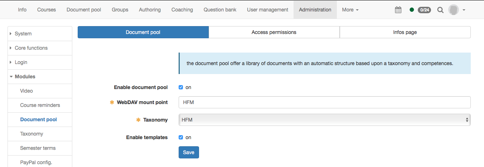The height and width of the screenshot is (167, 484).
Task: Click the green online status indicator
Action: point(412,10)
